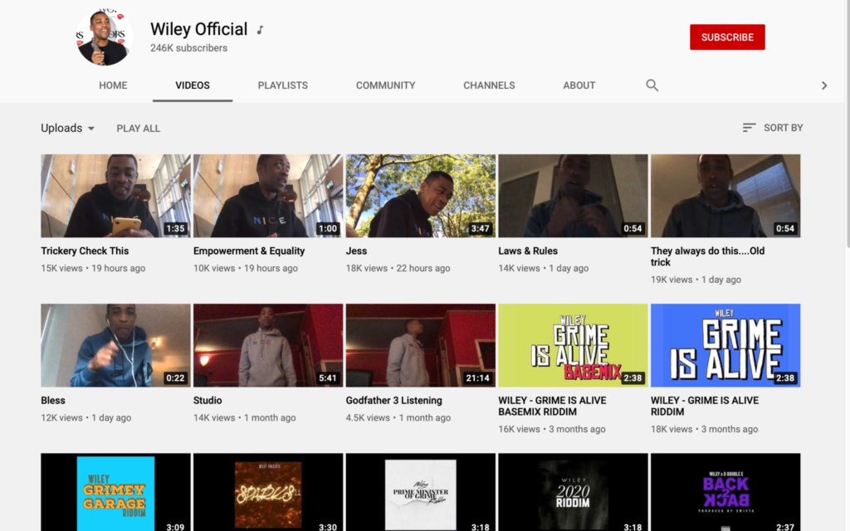
Task: Open the Studio video title
Action: 208,401
